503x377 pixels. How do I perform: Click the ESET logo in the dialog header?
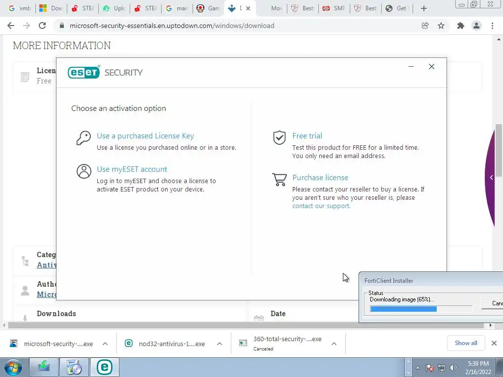pyautogui.click(x=84, y=72)
